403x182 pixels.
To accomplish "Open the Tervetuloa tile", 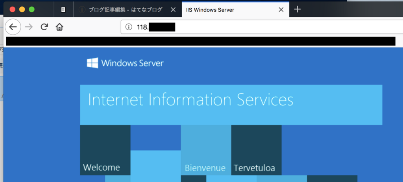I will click(256, 150).
